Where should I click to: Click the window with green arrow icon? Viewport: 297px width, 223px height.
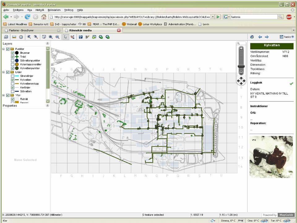pos(94,37)
